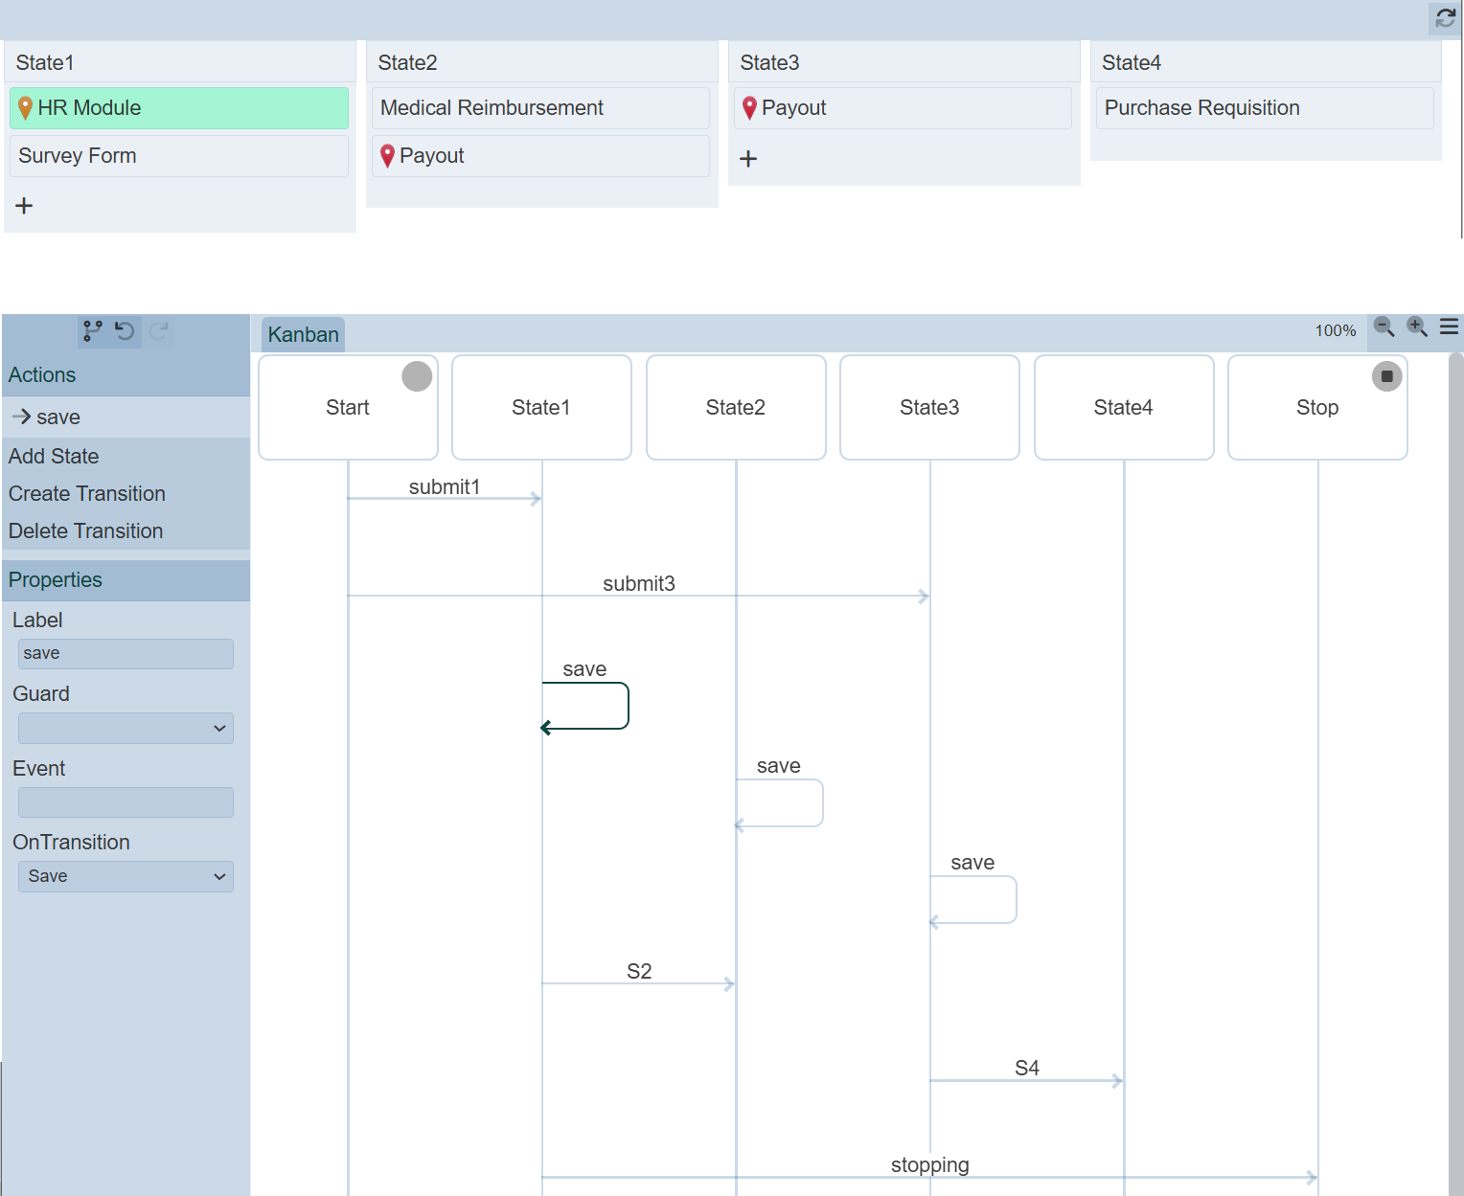Image resolution: width=1464 pixels, height=1196 pixels.
Task: Select Delete Transition action
Action: pos(86,531)
